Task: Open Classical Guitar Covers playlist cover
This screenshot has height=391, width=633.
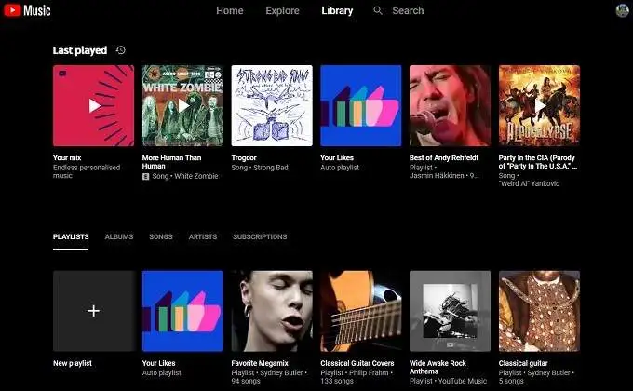Action: coord(361,311)
